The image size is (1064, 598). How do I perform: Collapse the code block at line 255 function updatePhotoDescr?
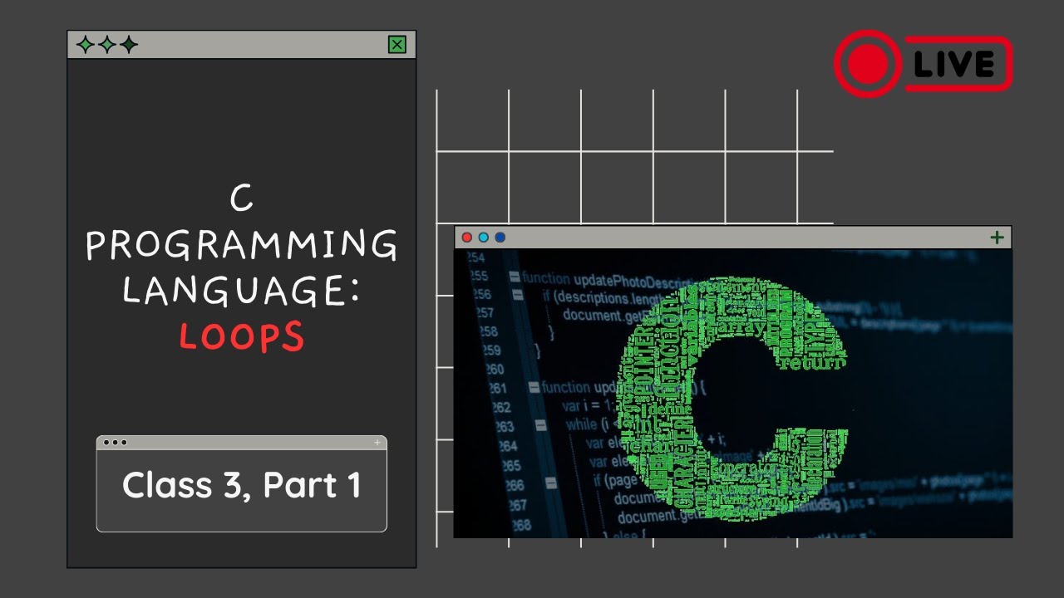point(515,277)
